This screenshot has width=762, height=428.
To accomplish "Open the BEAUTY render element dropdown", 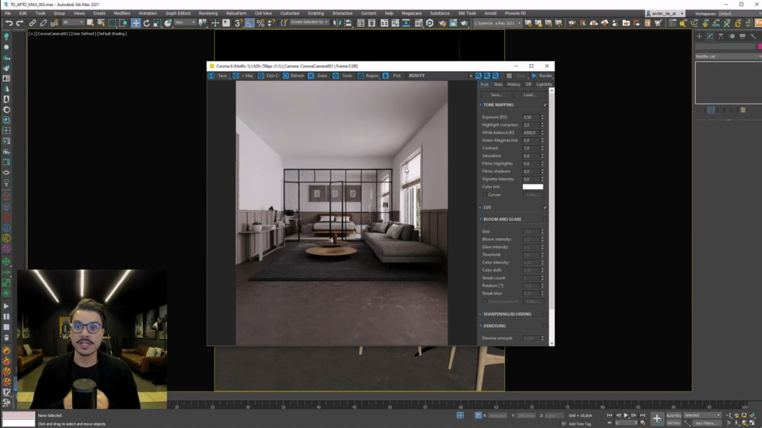I will coord(471,76).
